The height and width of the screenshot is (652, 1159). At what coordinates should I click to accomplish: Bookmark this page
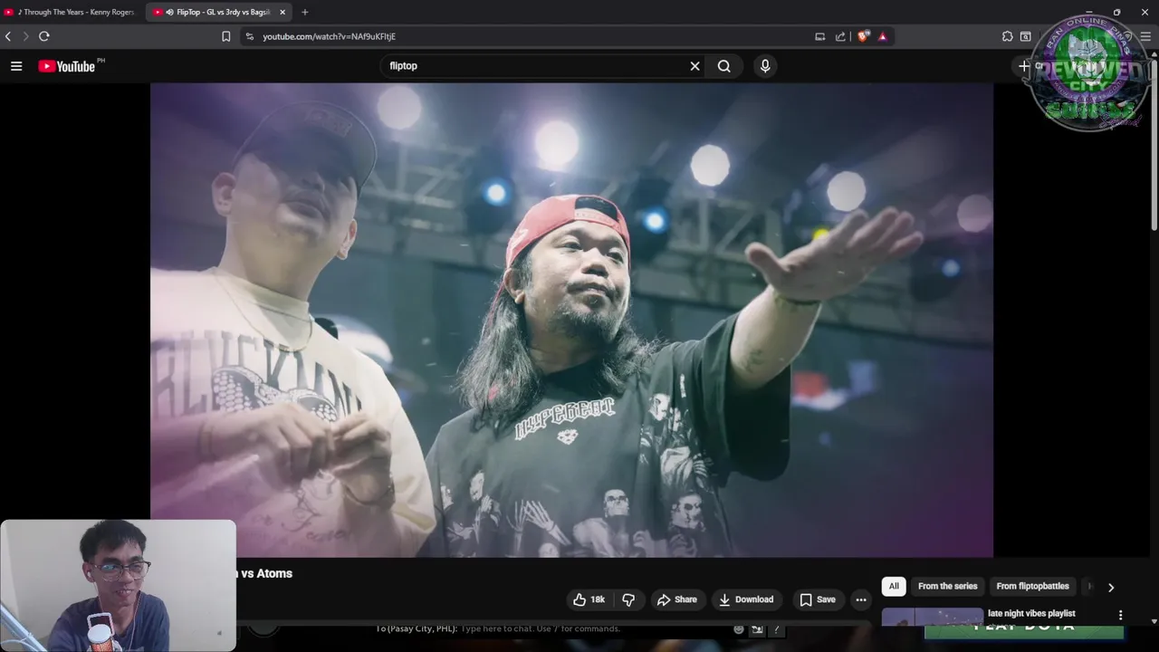click(x=226, y=36)
